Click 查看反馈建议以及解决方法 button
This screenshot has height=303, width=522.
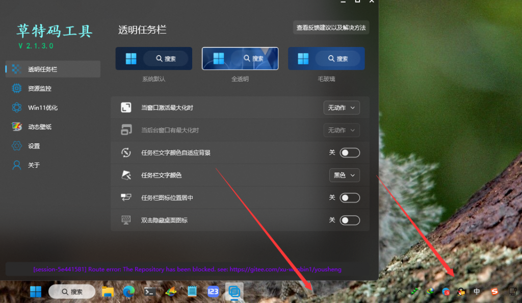point(331,28)
